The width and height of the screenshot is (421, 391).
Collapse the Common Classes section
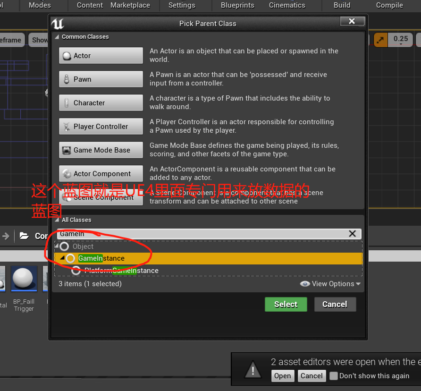57,37
